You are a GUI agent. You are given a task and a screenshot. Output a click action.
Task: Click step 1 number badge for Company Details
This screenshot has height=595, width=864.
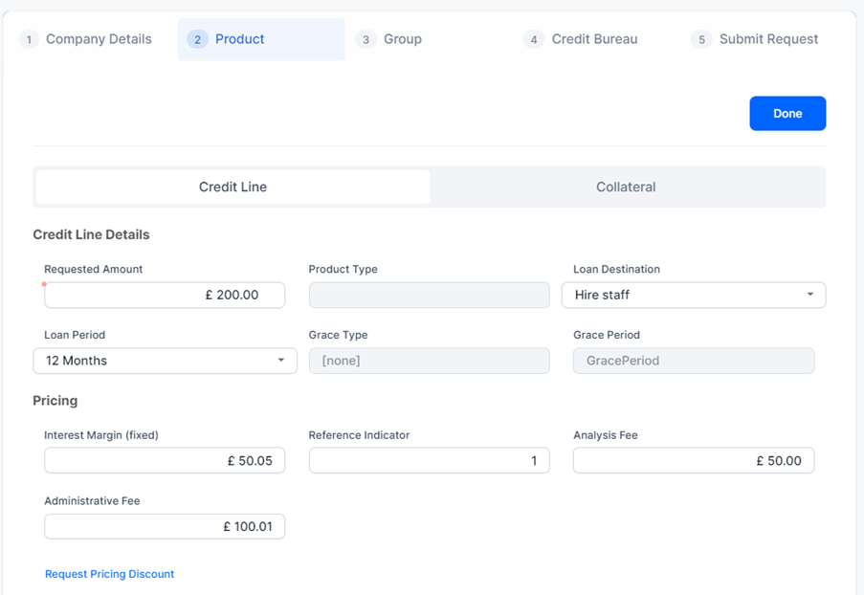click(30, 40)
